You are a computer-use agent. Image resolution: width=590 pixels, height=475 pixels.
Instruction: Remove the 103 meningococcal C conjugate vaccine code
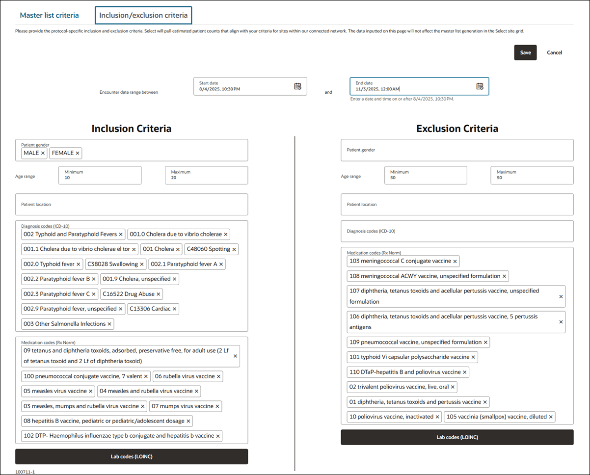[x=455, y=261]
